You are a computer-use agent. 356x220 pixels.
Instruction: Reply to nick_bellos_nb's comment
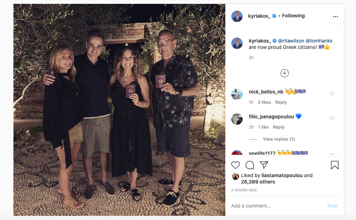click(x=281, y=102)
